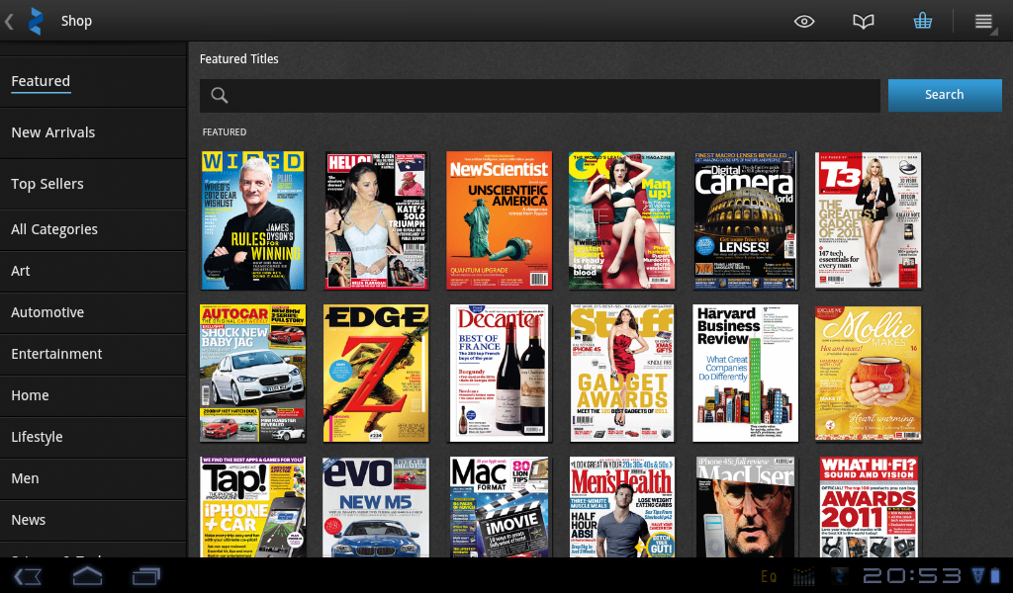
Task: Open the T3 magazine cover
Action: tap(869, 220)
